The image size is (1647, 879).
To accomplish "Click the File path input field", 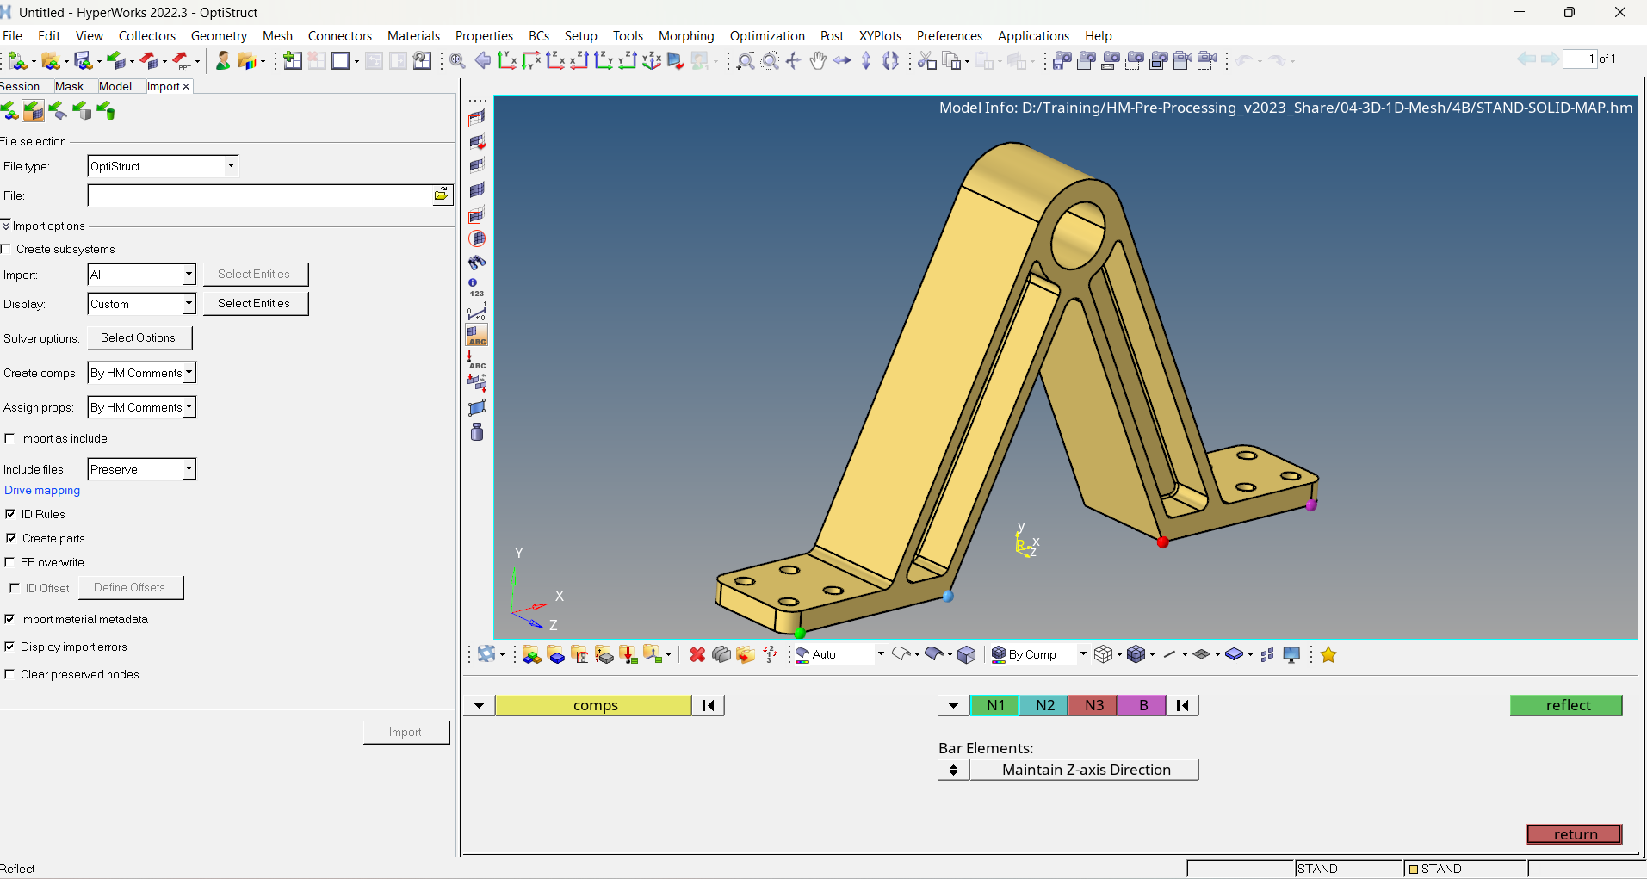I will tap(258, 195).
